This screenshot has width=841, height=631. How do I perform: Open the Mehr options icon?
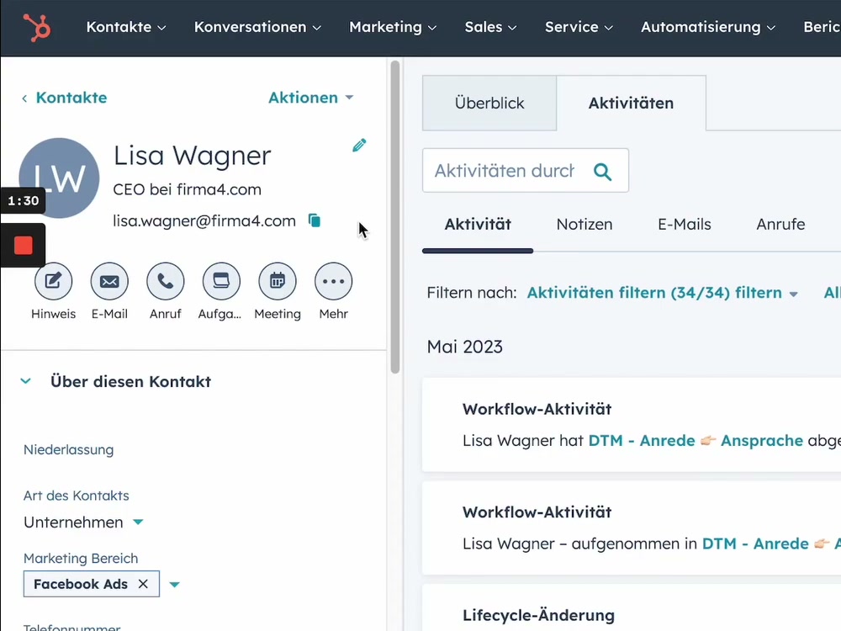click(x=333, y=281)
